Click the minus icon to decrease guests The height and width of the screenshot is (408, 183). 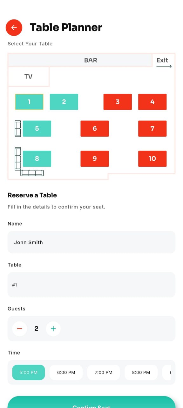(x=19, y=329)
